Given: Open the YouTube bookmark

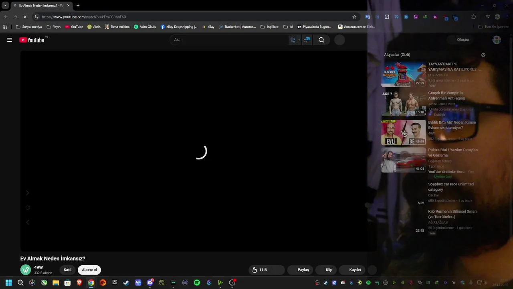Looking at the screenshot, I should (74, 27).
